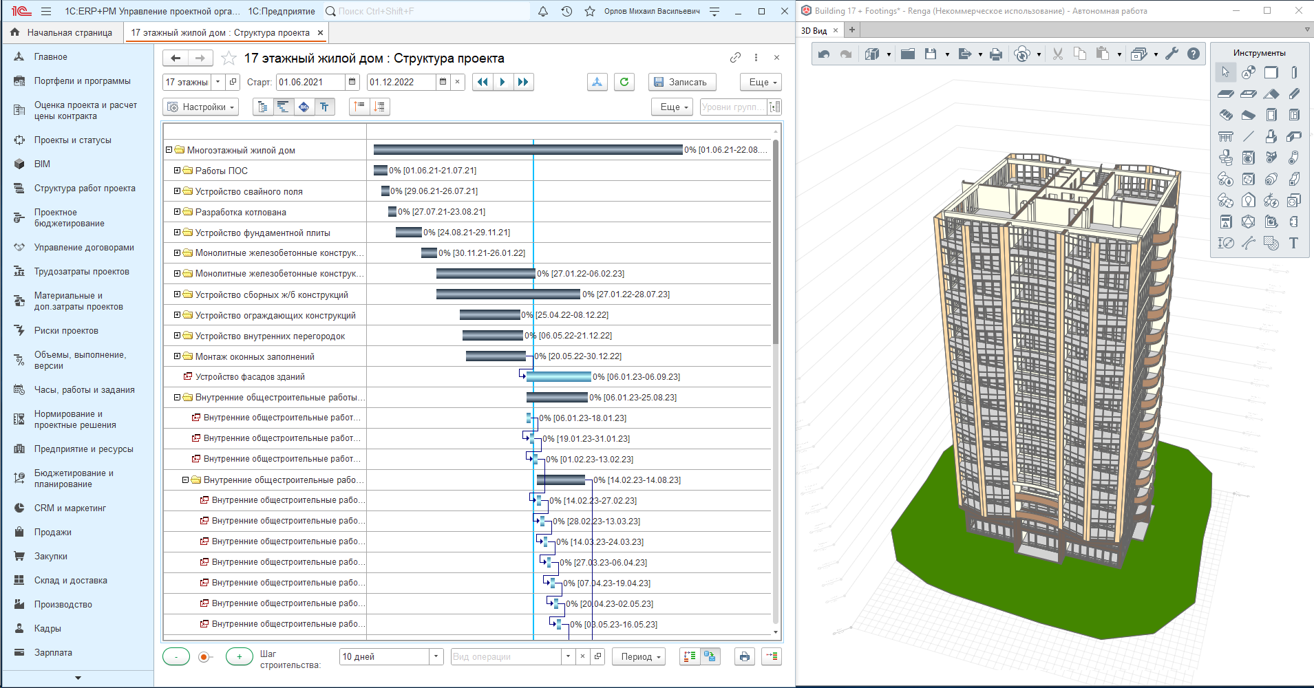Expand the Работы ПОС row
Viewport: 1314px width, 688px height.
tap(177, 171)
